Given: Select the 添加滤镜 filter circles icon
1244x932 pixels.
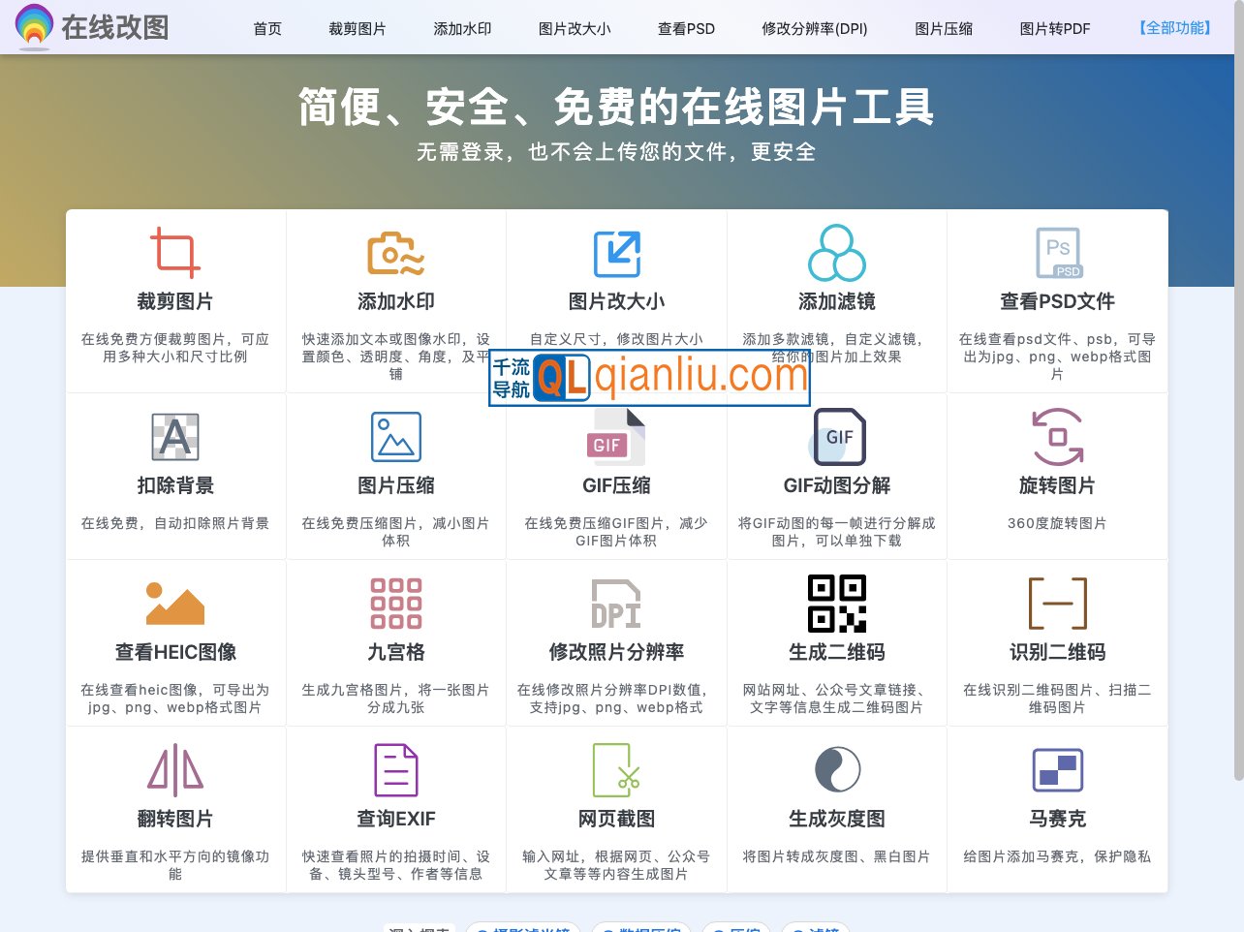Looking at the screenshot, I should tap(836, 252).
